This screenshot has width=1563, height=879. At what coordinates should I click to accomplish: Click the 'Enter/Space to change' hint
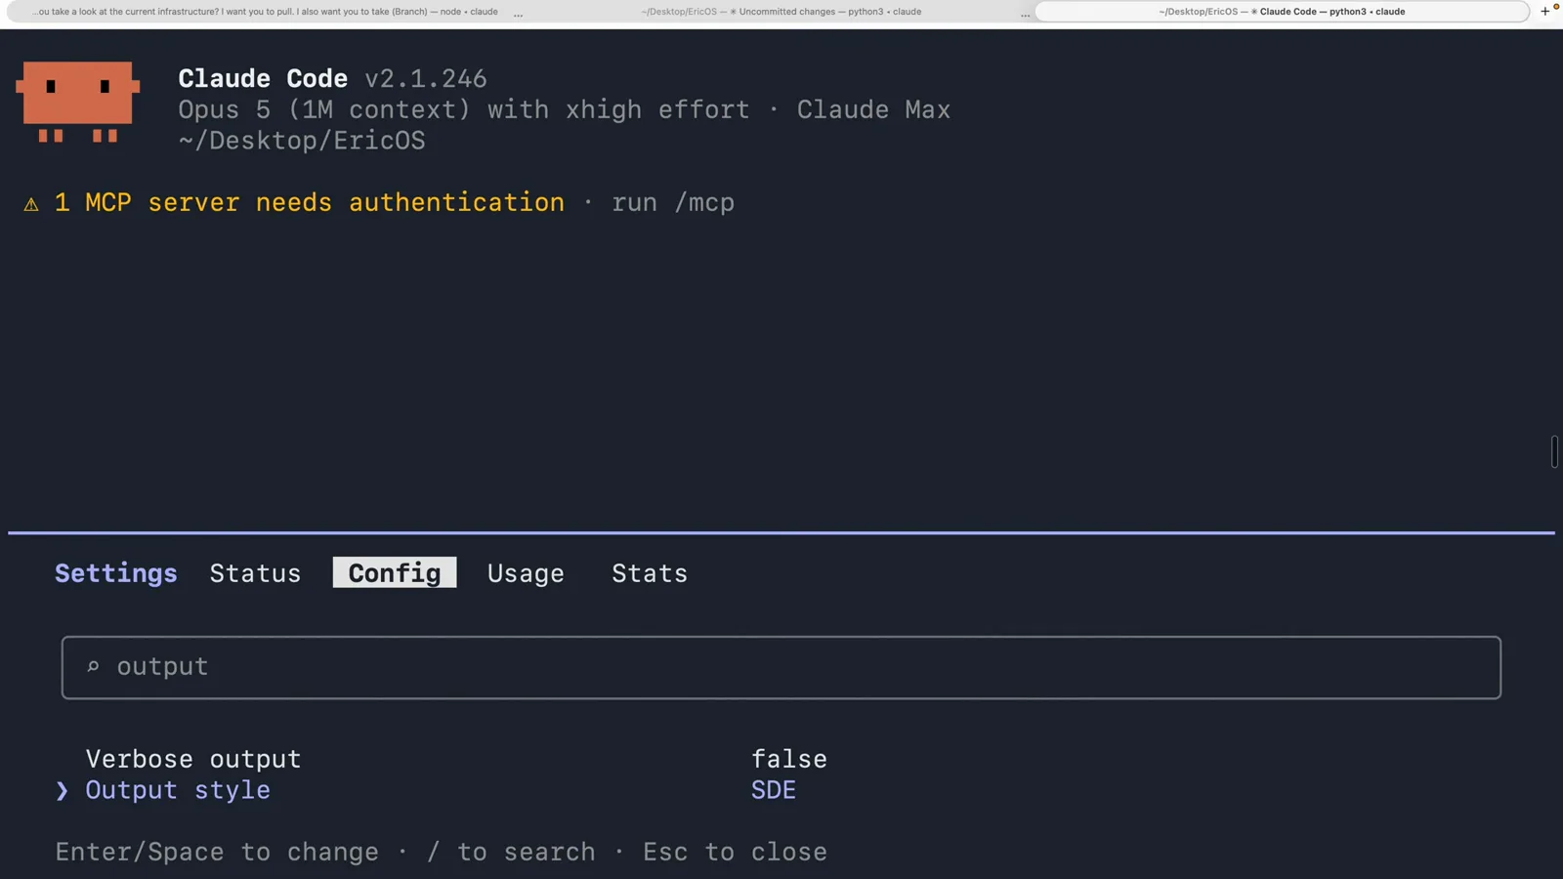[x=217, y=852]
